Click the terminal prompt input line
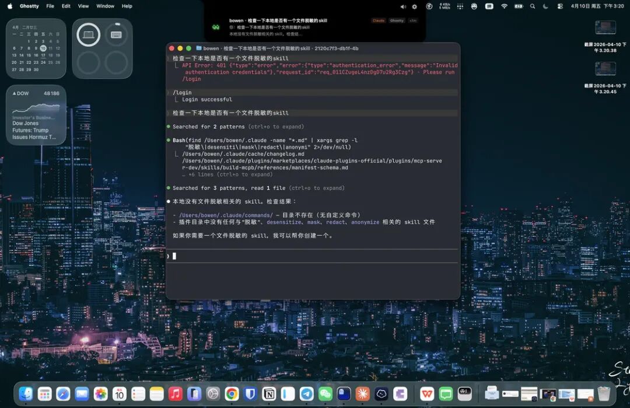Screen dimensions: 630x408 click(312, 256)
